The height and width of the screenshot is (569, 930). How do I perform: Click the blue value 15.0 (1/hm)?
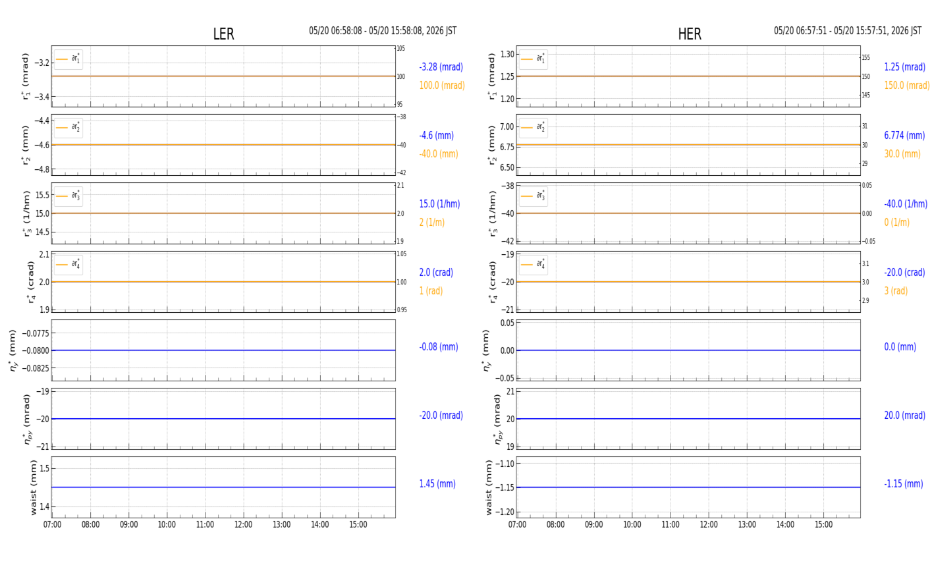(440, 204)
